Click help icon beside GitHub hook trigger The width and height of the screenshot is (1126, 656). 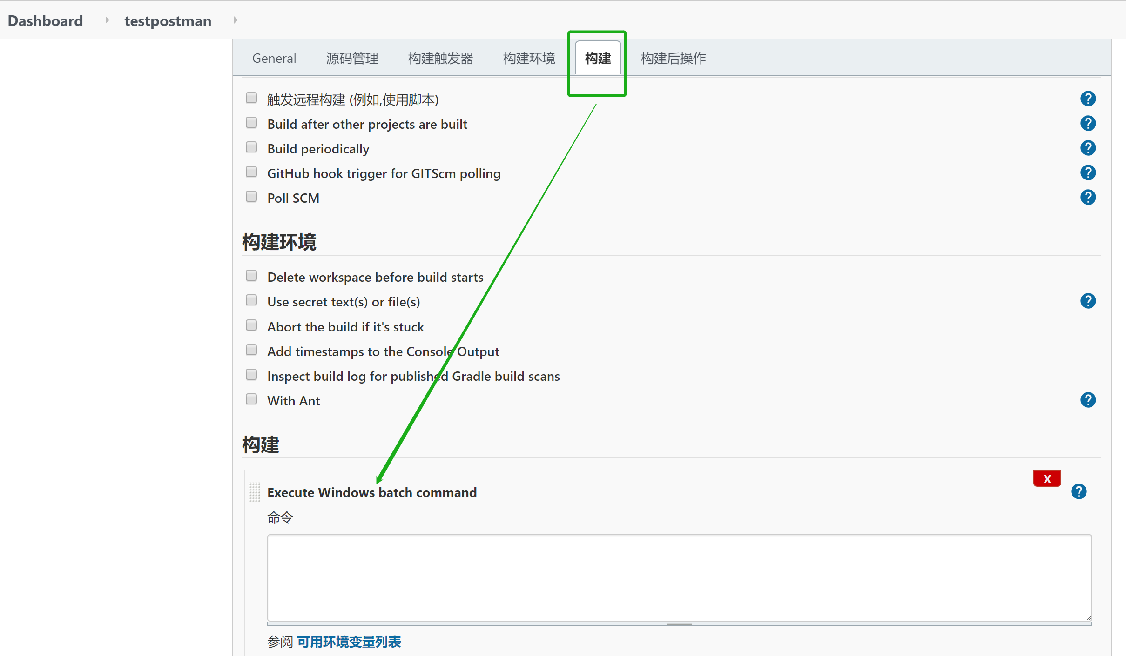1088,173
